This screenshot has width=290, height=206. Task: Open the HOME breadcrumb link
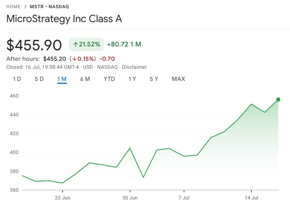tap(13, 6)
